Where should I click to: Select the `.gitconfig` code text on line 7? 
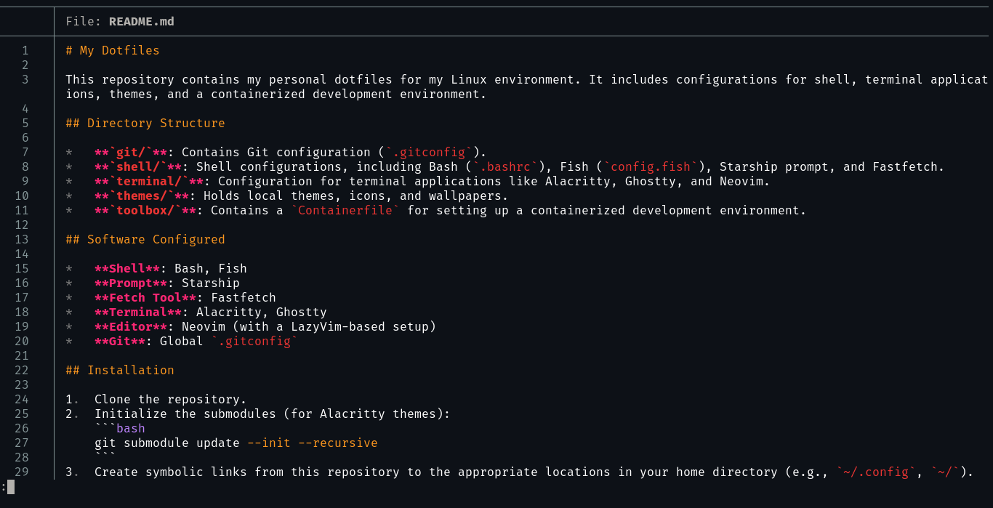coord(429,152)
